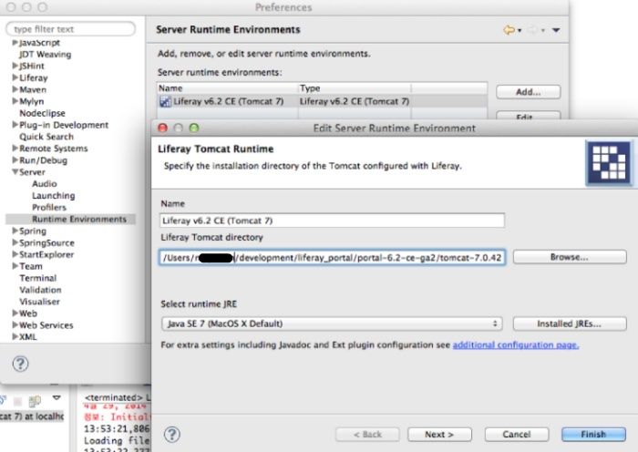638x452 pixels.
Task: Select Terminal preference page
Action: [x=38, y=278]
